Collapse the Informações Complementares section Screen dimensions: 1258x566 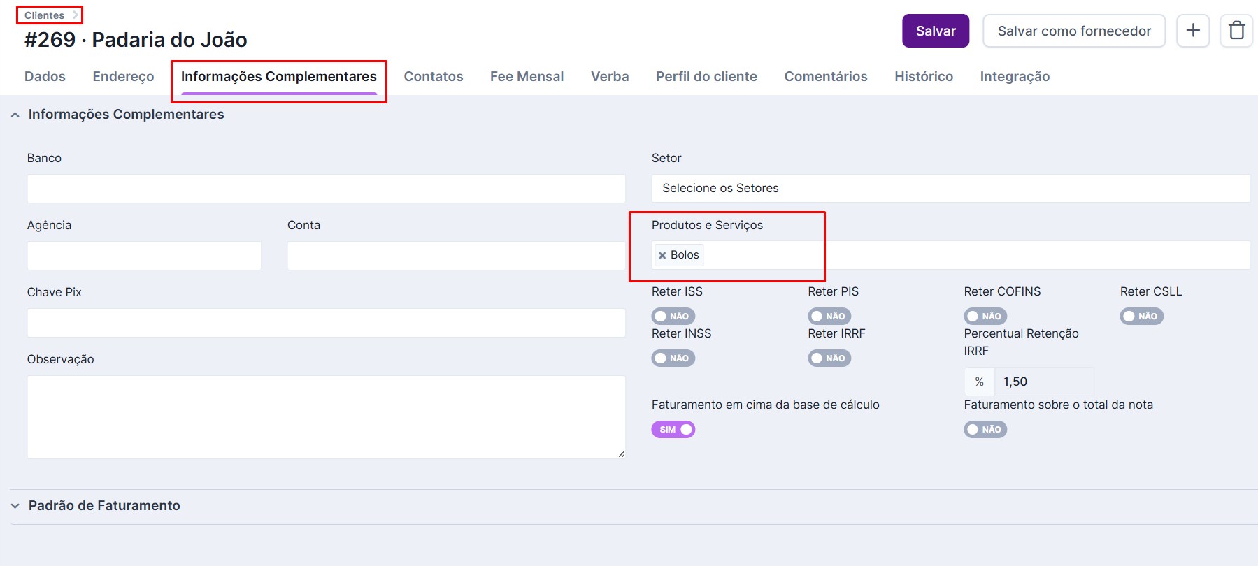click(x=15, y=115)
